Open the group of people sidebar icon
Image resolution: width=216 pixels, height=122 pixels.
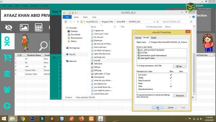click(7, 89)
